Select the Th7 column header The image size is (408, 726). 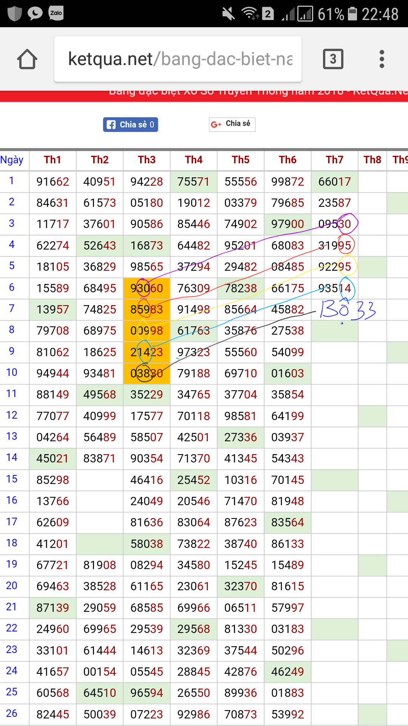pyautogui.click(x=335, y=160)
